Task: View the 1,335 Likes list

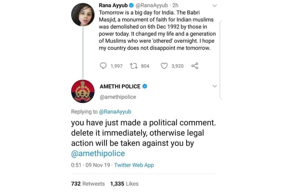Action: point(124,184)
